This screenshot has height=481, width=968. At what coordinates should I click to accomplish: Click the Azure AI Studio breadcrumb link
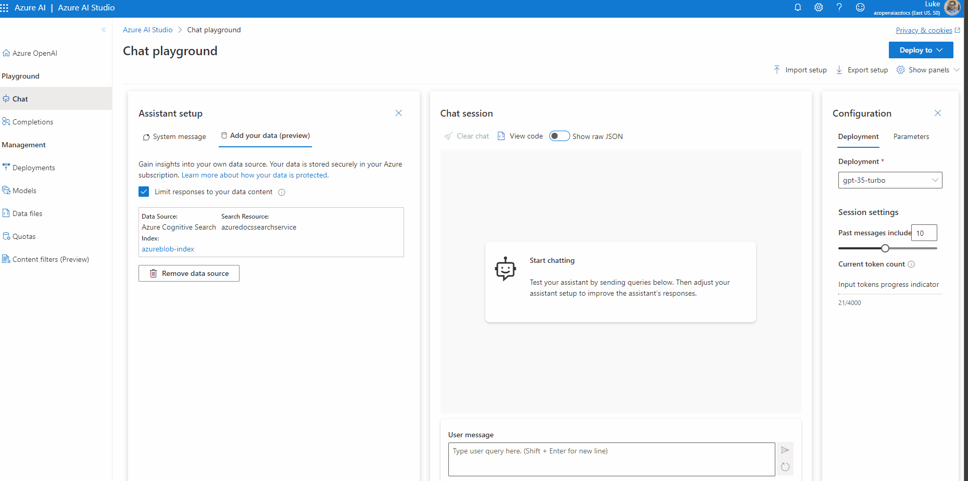[x=147, y=30]
